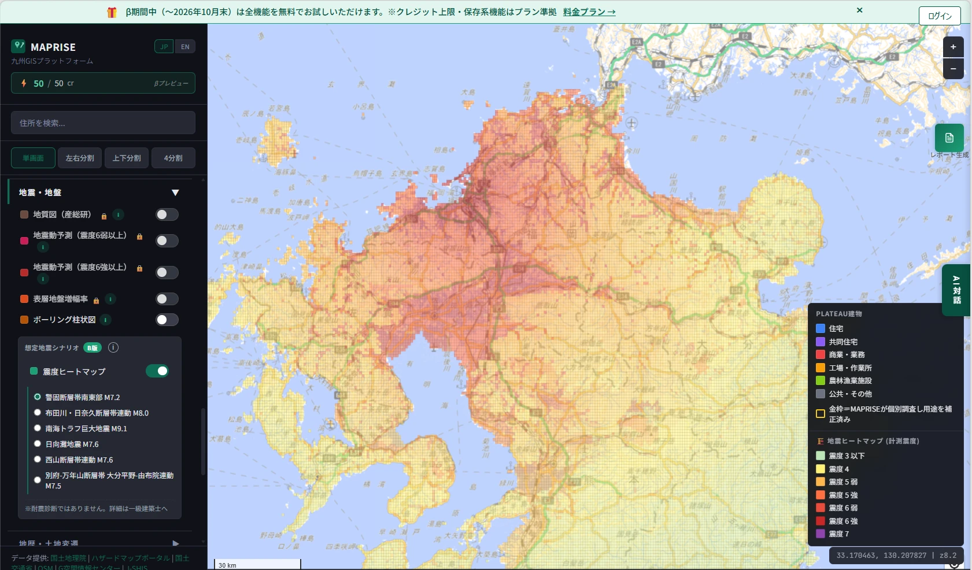Enable ボーリング柱状図 layer toggle
The width and height of the screenshot is (972, 570).
(x=167, y=320)
